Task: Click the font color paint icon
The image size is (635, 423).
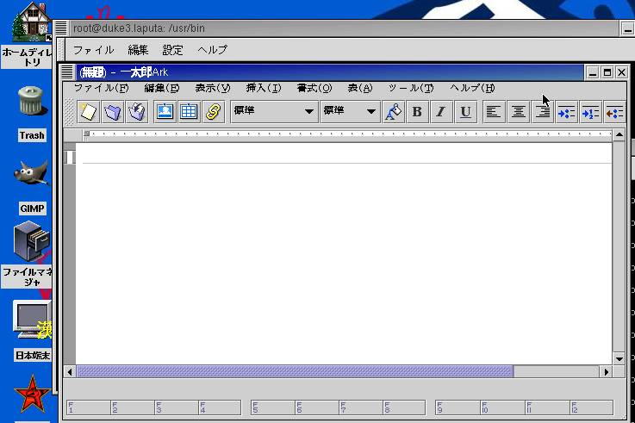Action: pyautogui.click(x=393, y=112)
